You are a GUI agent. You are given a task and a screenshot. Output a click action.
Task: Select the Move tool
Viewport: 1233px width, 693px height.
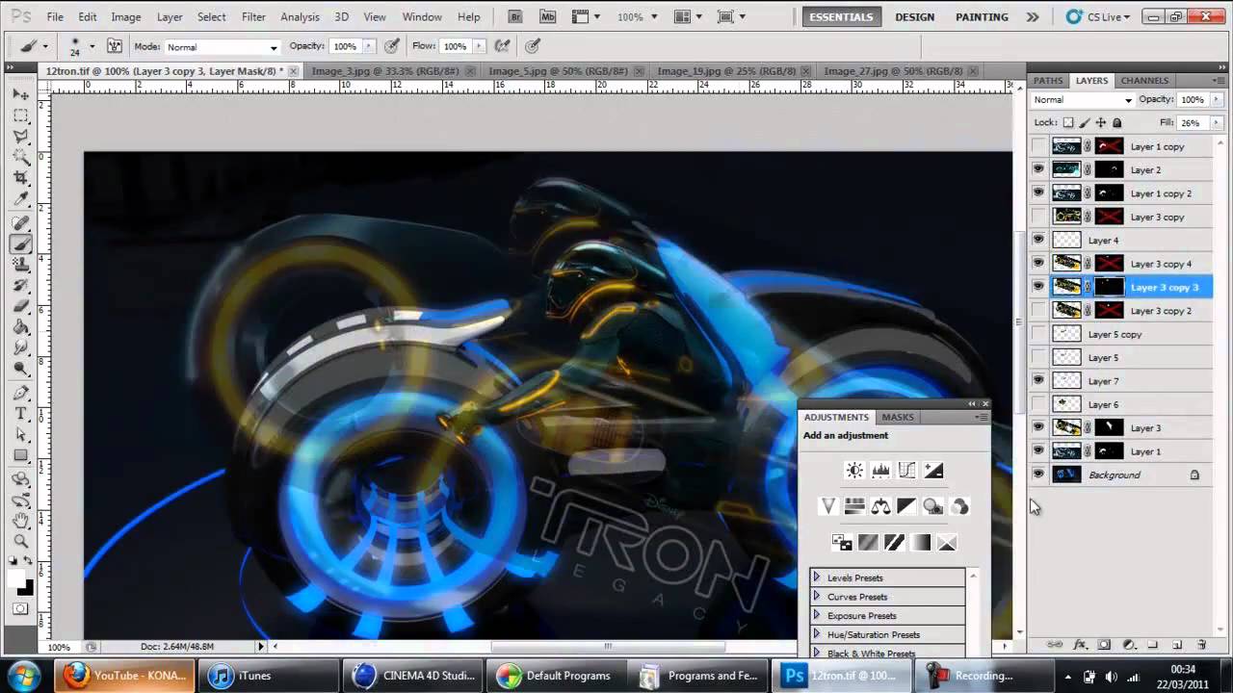pos(21,94)
